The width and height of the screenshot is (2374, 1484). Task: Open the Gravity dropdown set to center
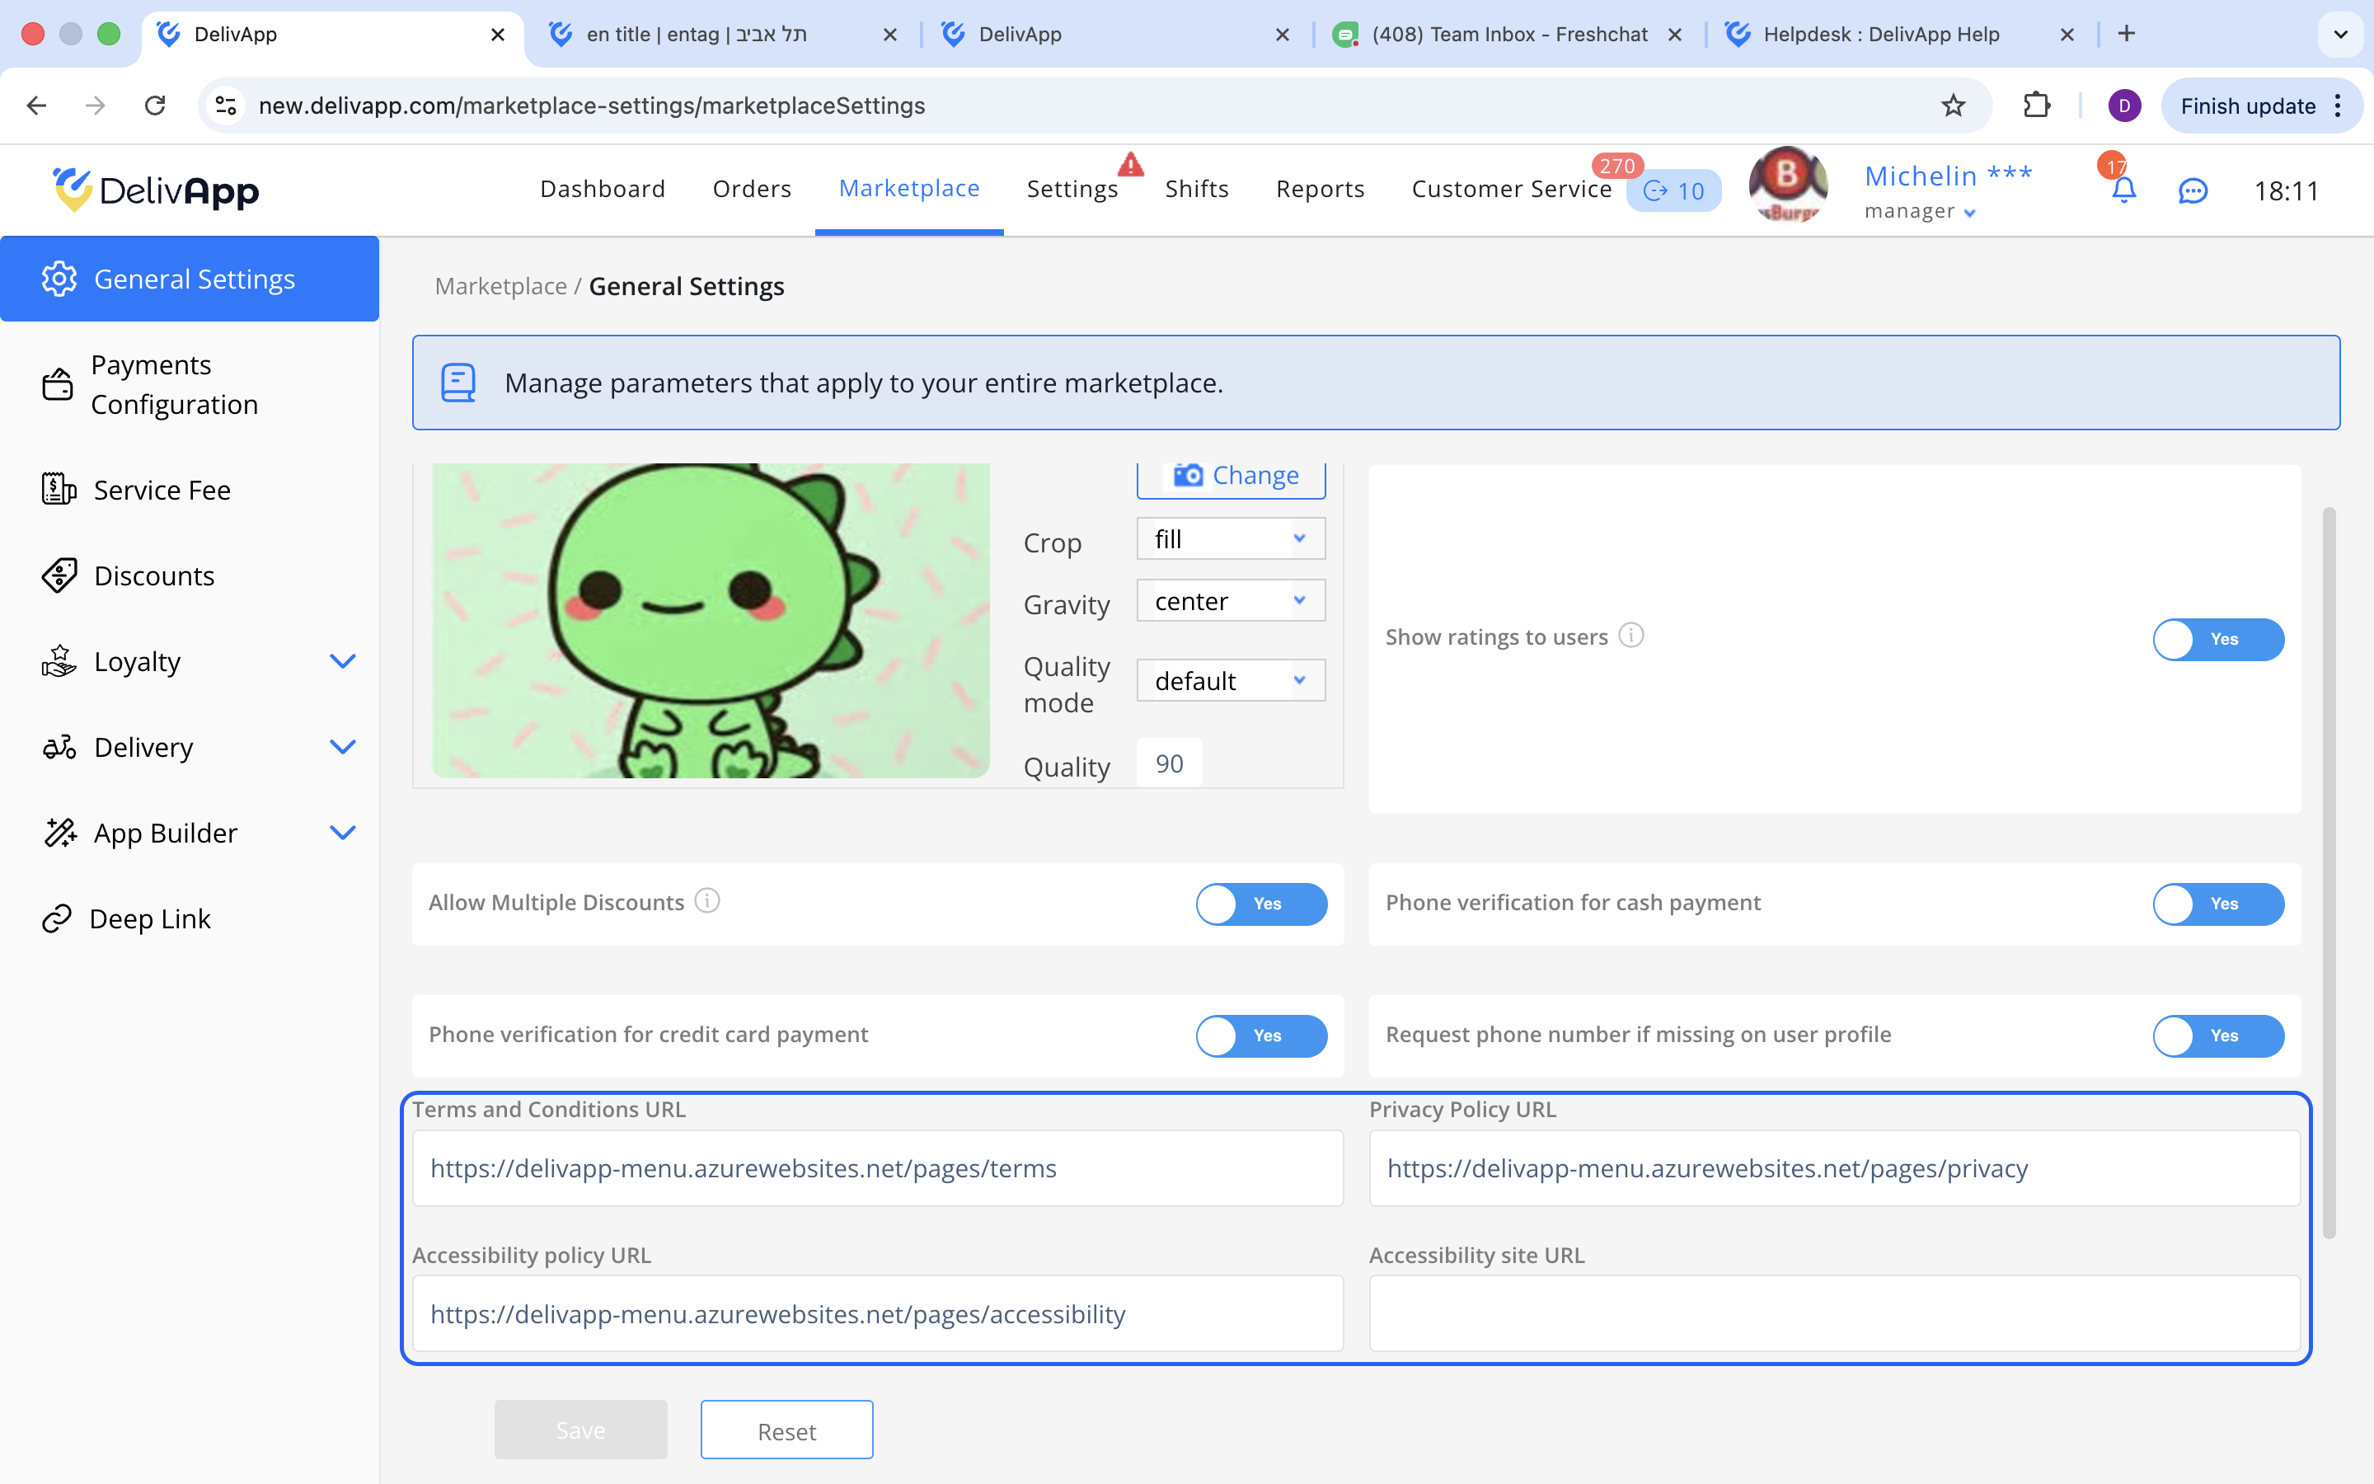1230,601
